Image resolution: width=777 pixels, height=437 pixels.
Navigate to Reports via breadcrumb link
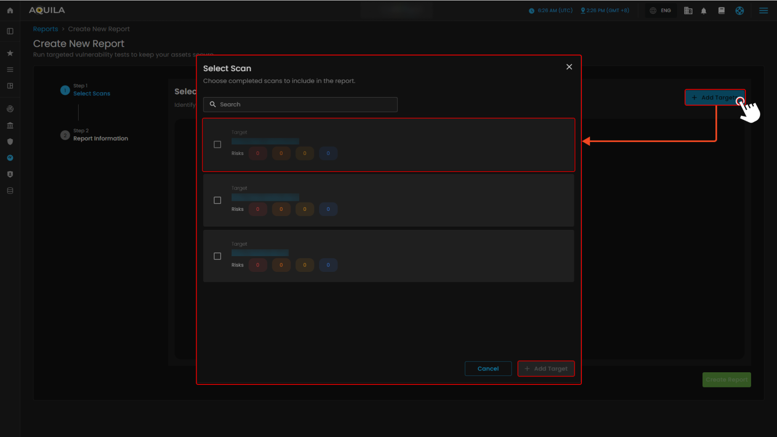coord(45,29)
